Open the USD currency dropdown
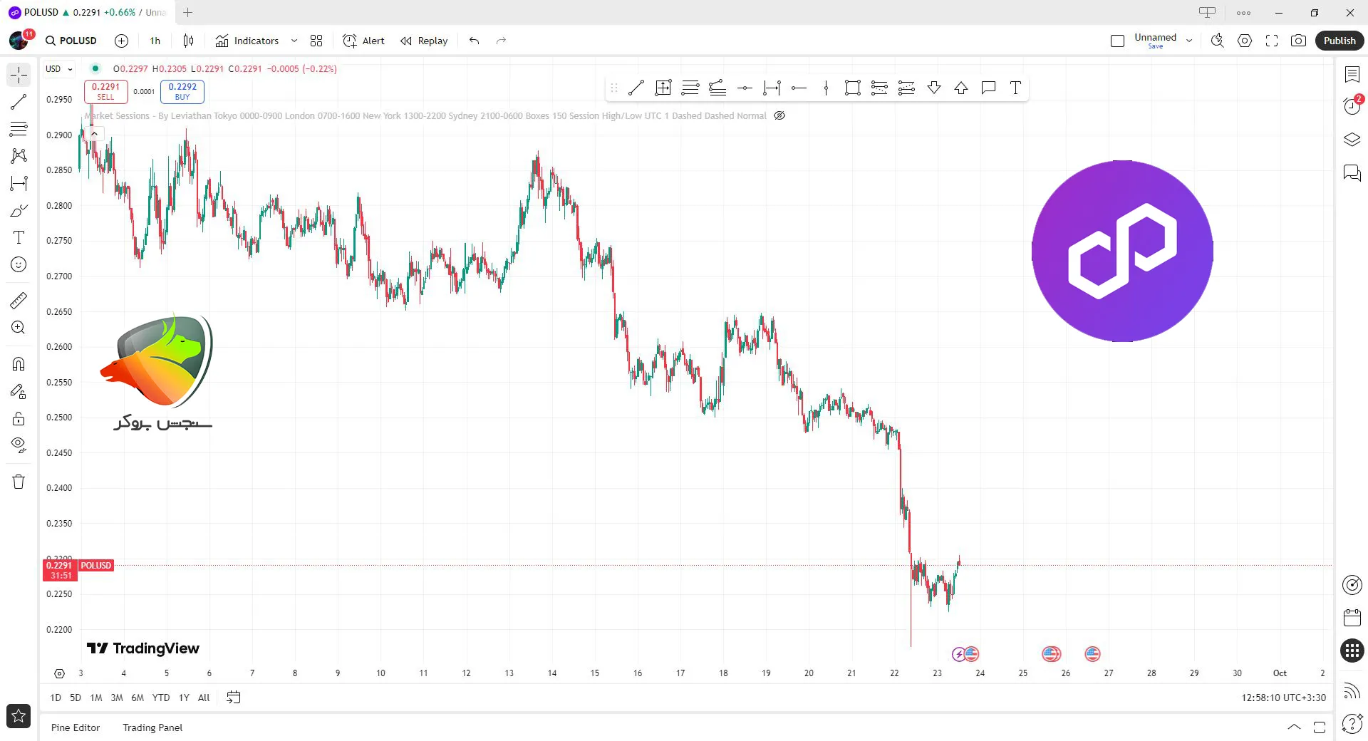This screenshot has width=1368, height=741. click(x=59, y=69)
